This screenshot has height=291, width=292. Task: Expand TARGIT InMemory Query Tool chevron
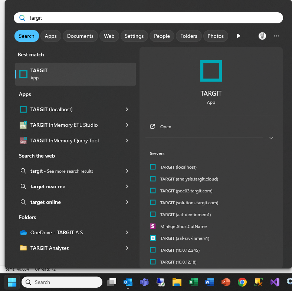pyautogui.click(x=127, y=140)
